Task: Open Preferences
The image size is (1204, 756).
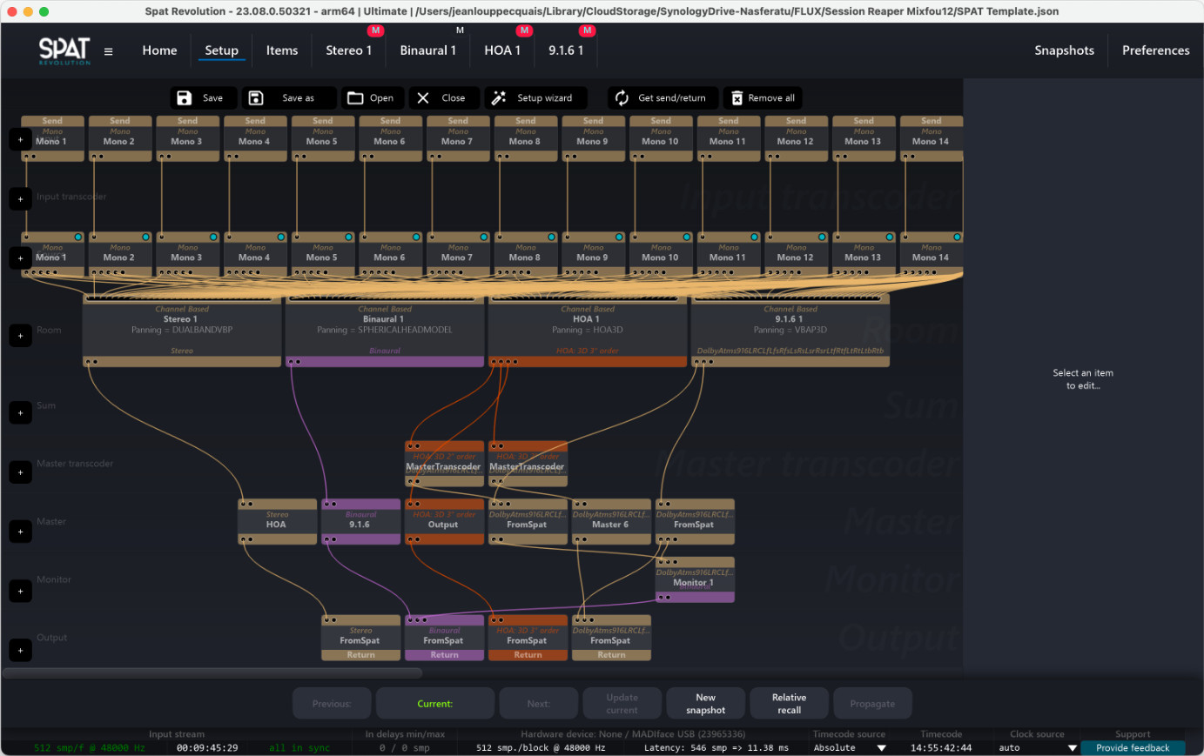Action: [1155, 50]
